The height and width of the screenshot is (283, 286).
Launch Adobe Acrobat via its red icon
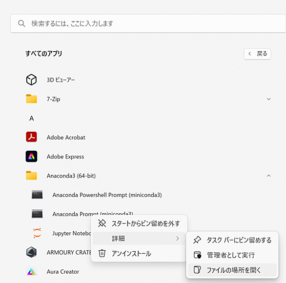tap(31, 137)
